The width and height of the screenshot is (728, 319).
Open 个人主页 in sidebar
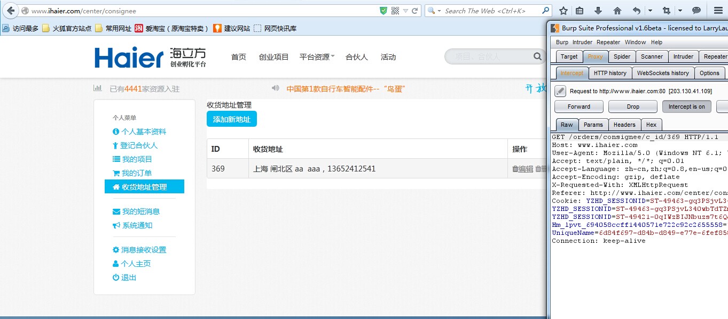click(132, 264)
